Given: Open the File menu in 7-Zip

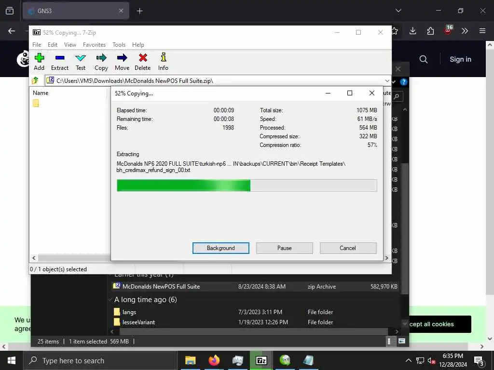Looking at the screenshot, I should [37, 45].
